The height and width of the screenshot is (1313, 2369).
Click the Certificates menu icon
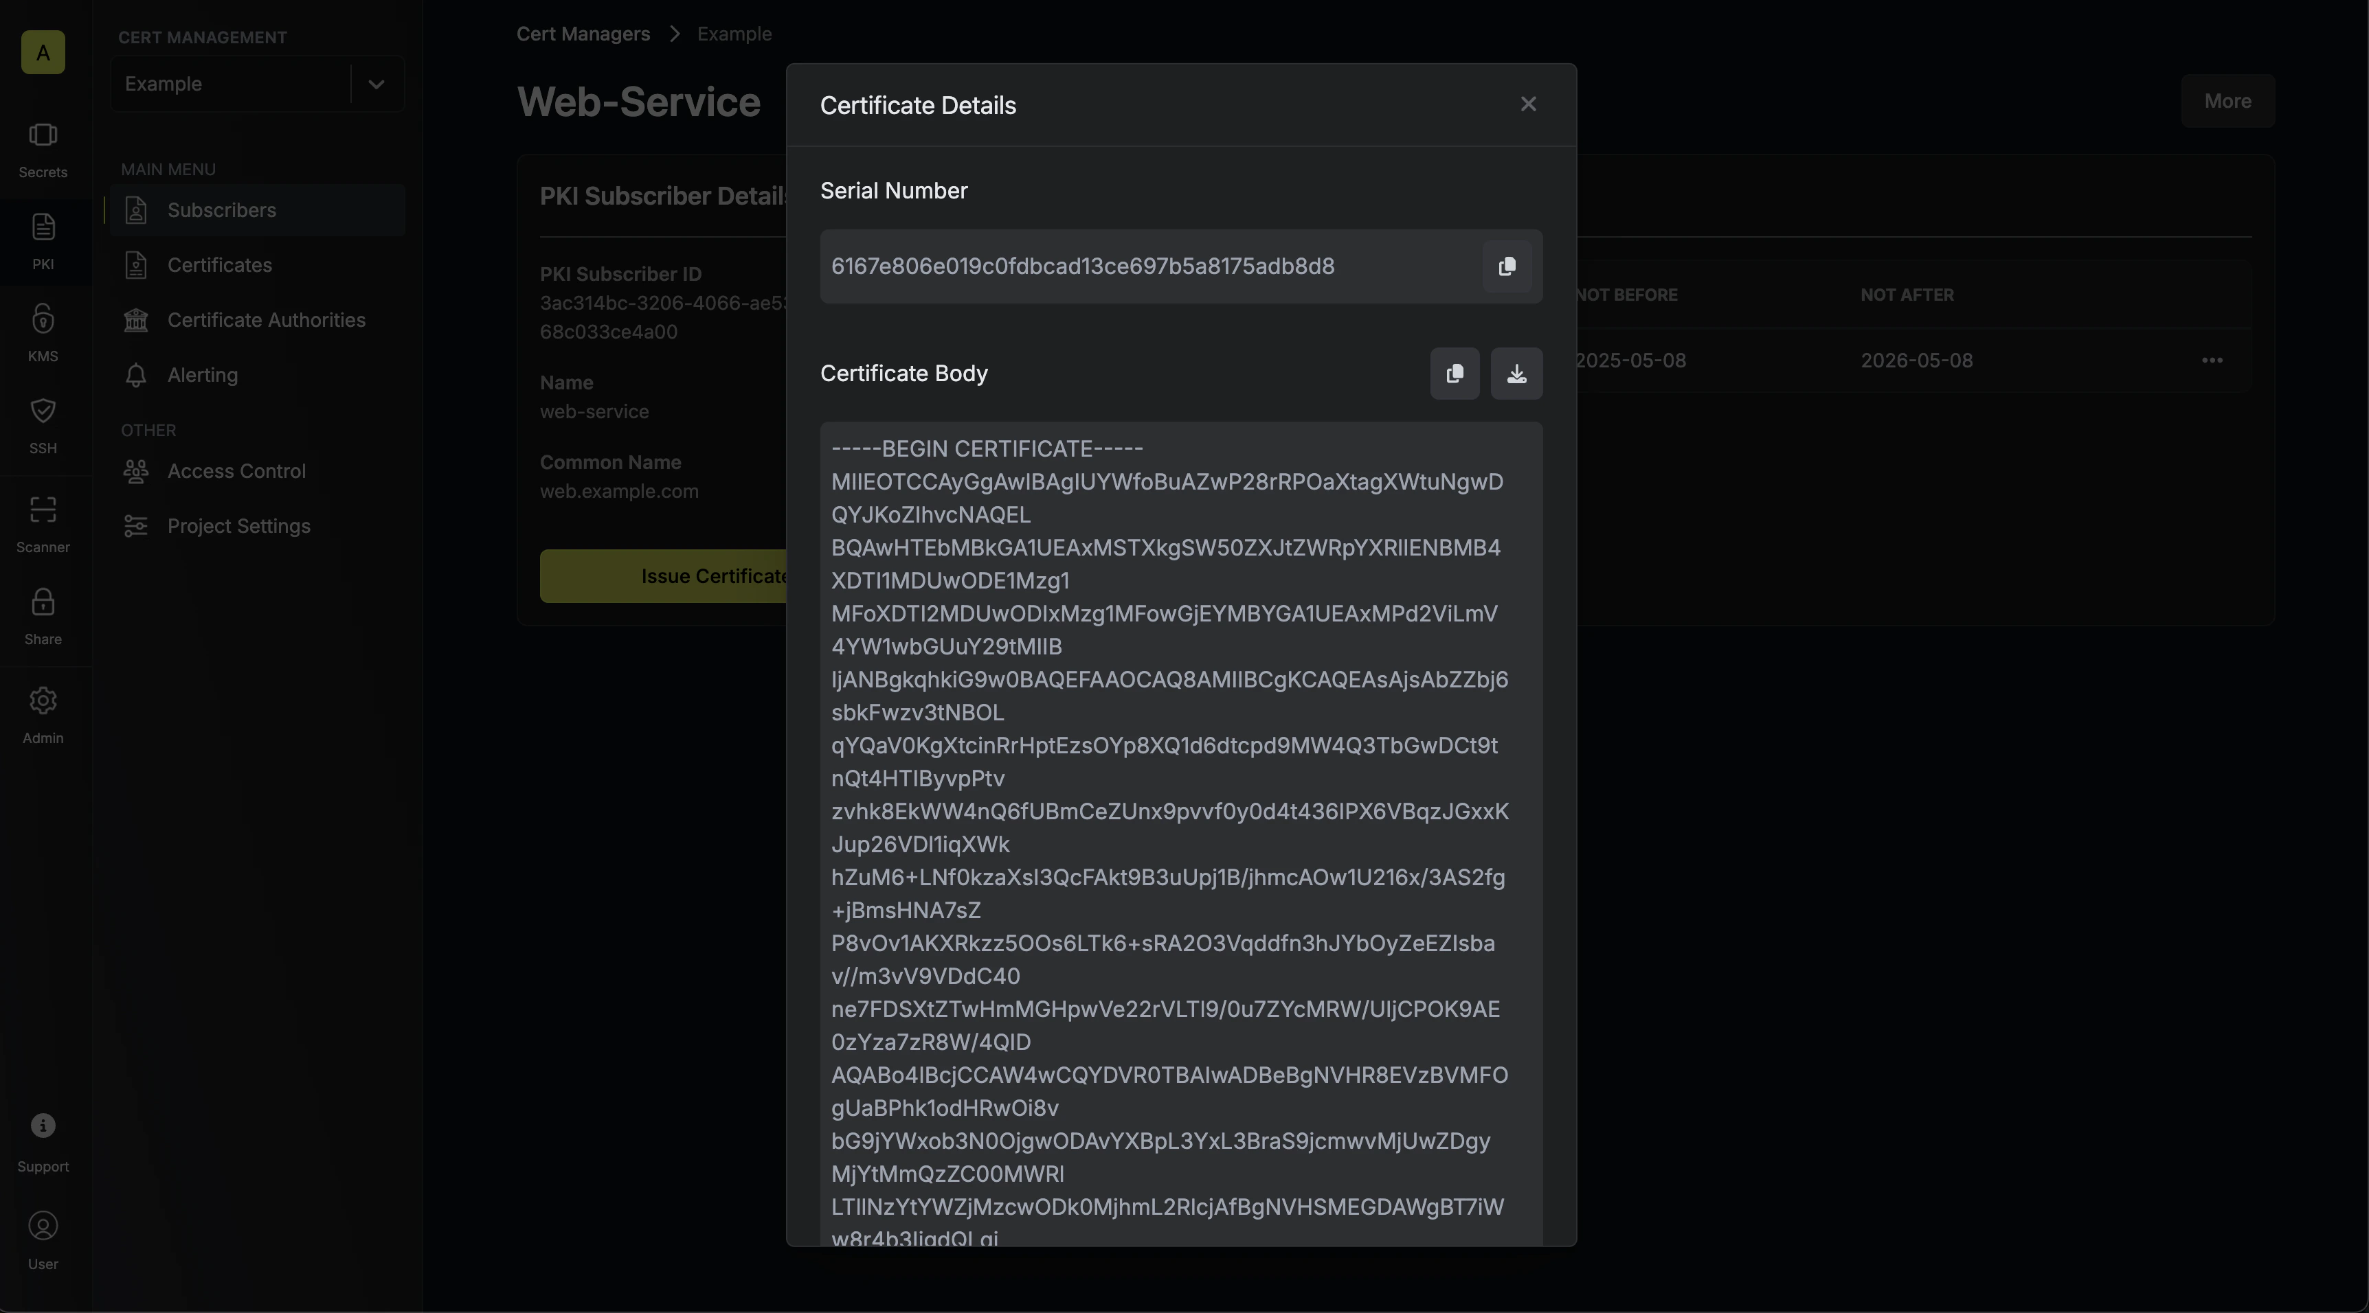tap(136, 266)
